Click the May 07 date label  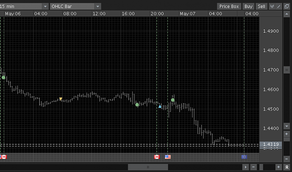coord(187,14)
